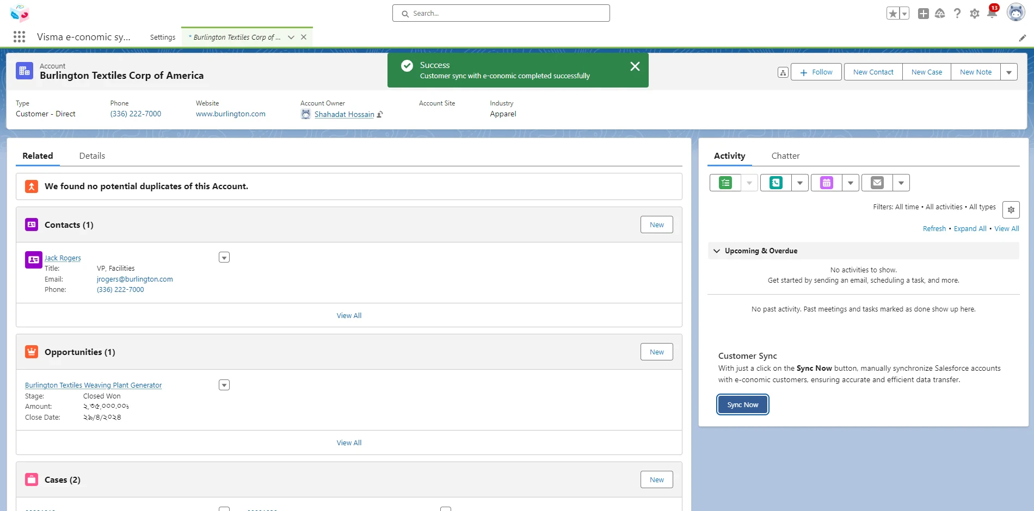Open www.burlington.com website link
Viewport: 1034px width, 511px height.
coord(231,114)
